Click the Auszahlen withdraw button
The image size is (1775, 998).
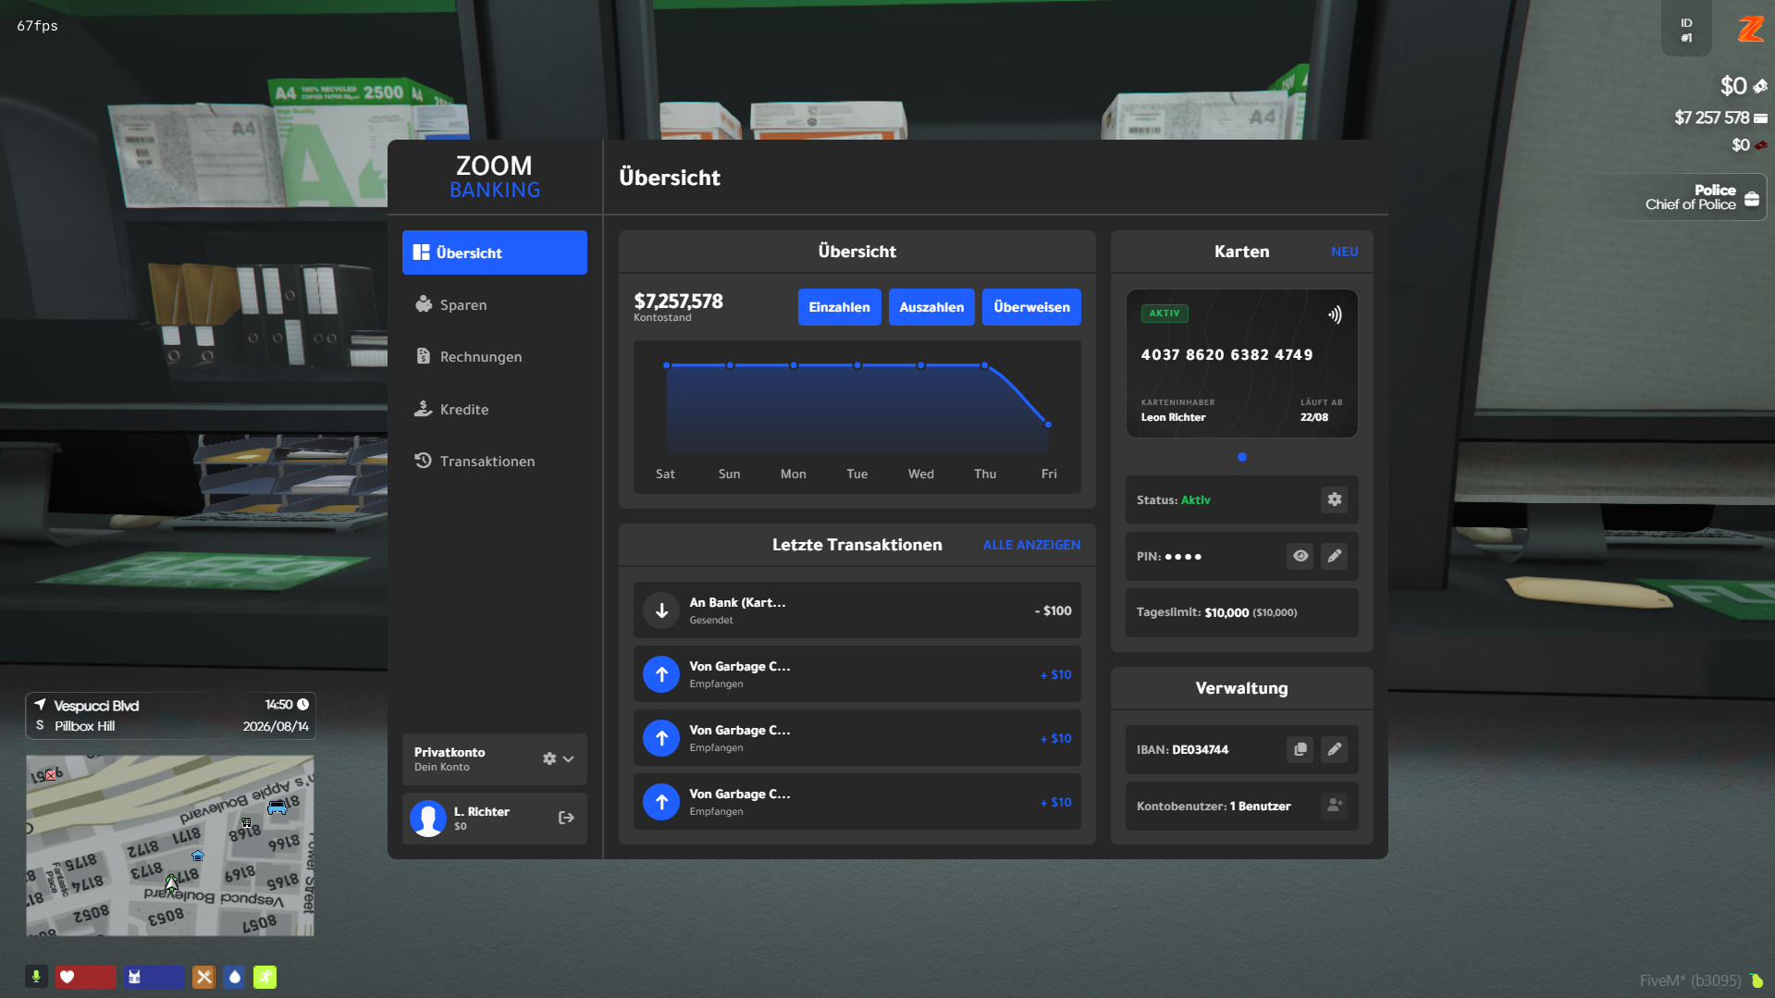tap(931, 307)
